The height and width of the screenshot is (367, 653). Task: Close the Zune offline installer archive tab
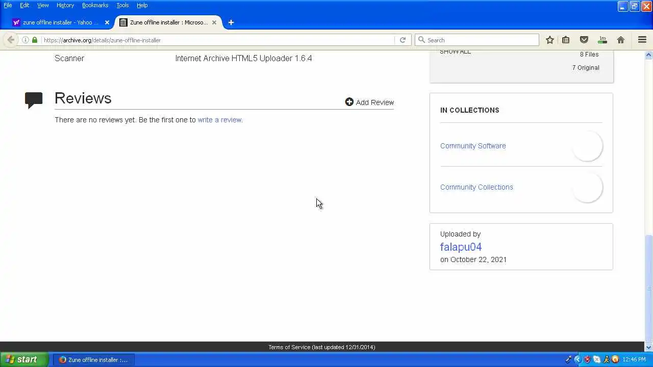(214, 22)
